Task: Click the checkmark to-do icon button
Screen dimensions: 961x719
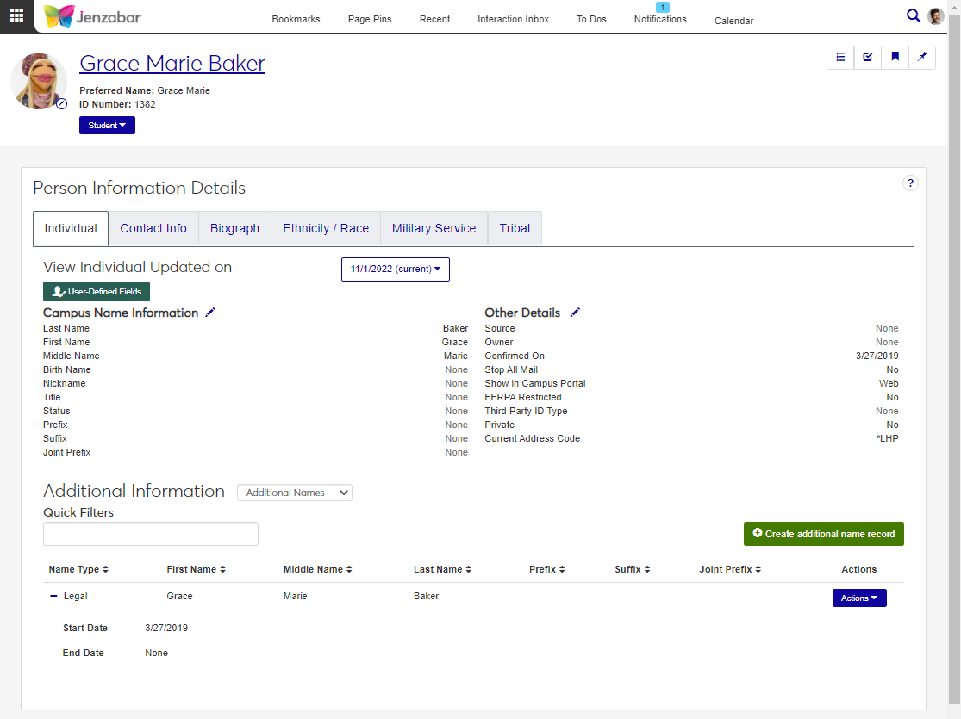Action: point(868,57)
